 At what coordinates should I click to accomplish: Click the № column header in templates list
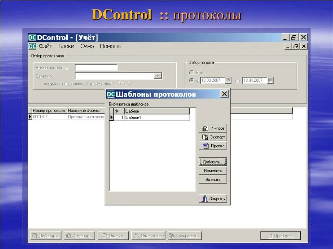click(119, 111)
